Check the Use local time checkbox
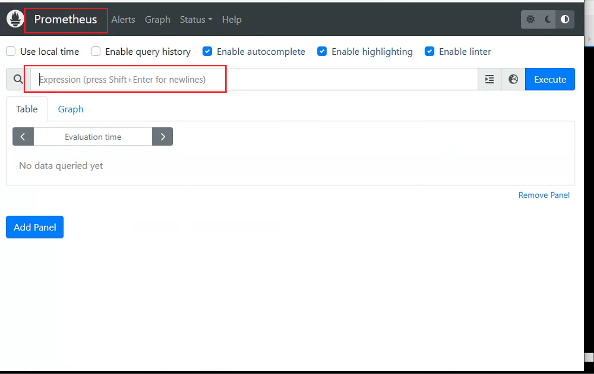 pos(11,52)
